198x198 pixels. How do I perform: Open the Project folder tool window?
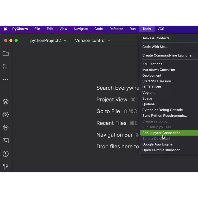tap(6, 54)
